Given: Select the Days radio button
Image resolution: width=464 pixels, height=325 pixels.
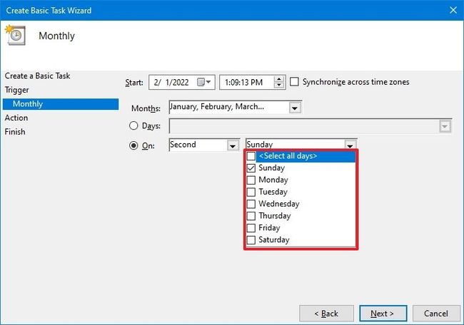Looking at the screenshot, I should click(134, 126).
